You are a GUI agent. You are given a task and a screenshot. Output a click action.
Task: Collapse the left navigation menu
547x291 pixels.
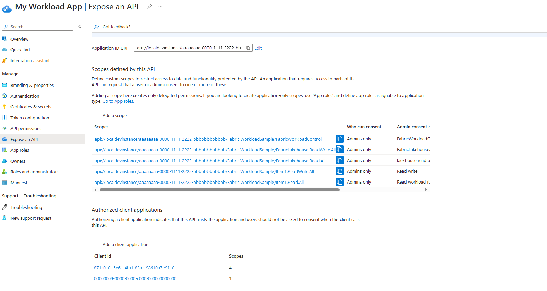[80, 27]
